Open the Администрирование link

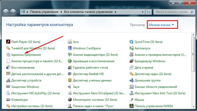(x=26, y=55)
